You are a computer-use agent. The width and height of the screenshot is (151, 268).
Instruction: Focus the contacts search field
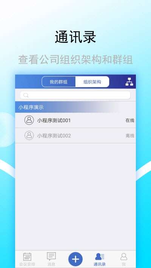75,95
